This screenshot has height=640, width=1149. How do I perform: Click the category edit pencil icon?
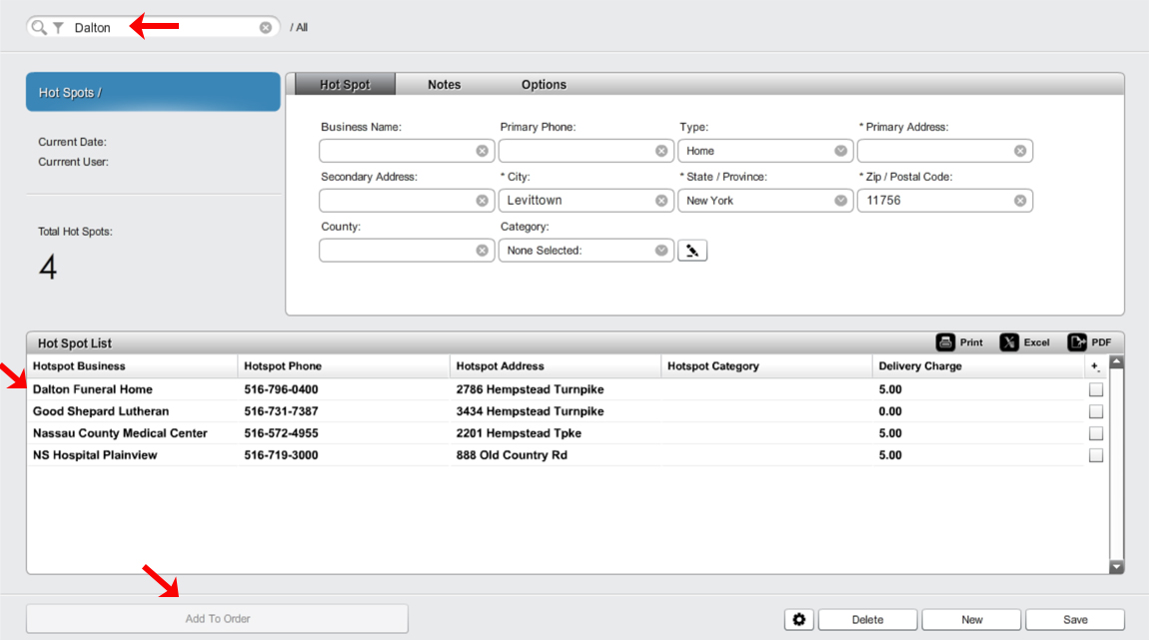[x=692, y=251]
